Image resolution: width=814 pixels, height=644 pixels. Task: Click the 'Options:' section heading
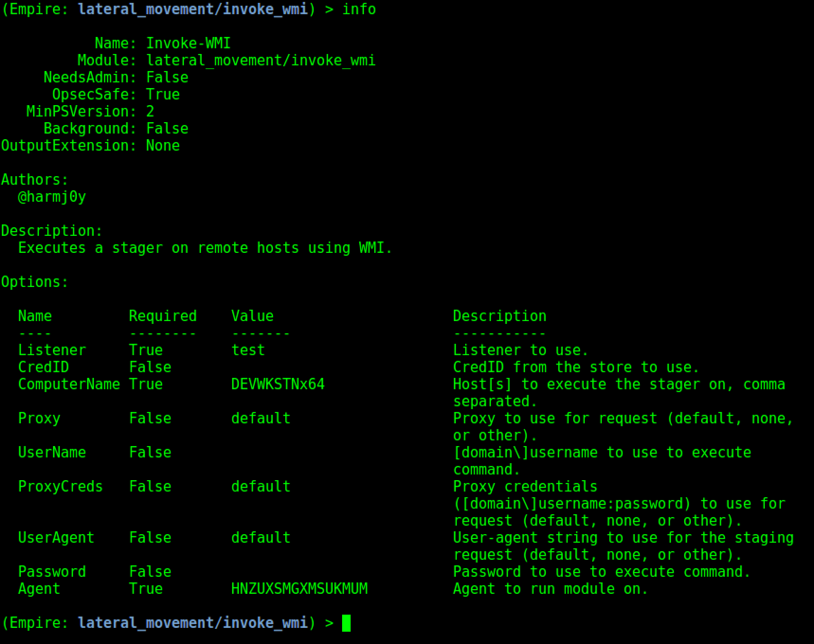click(x=35, y=282)
